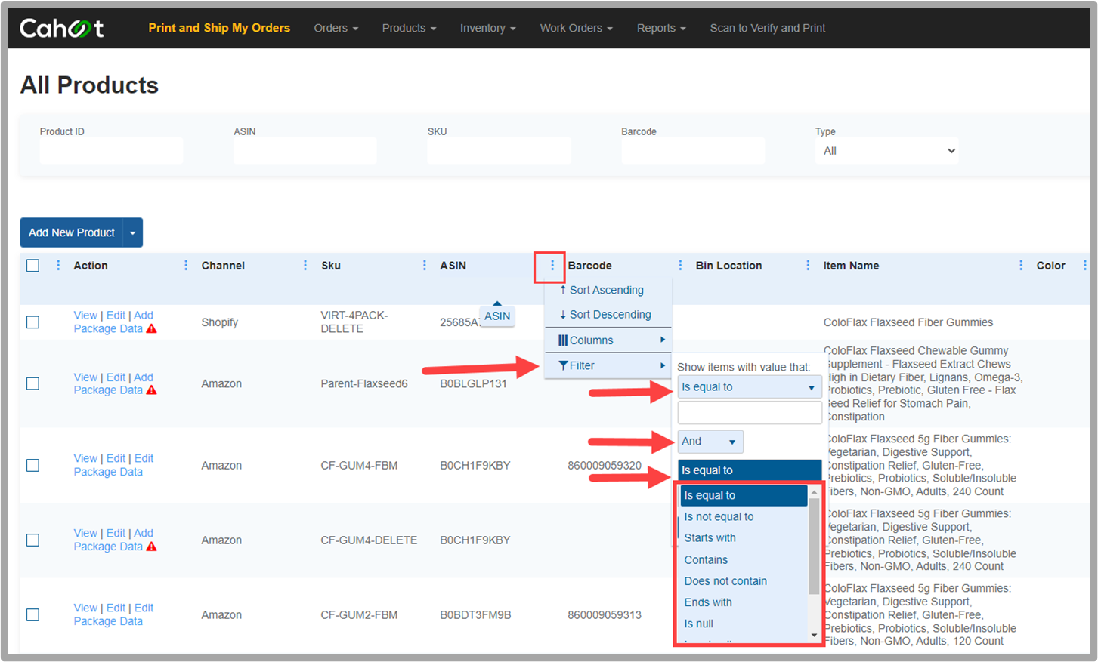This screenshot has height=662, width=1098.
Task: Click the first filter value input
Action: pos(750,413)
